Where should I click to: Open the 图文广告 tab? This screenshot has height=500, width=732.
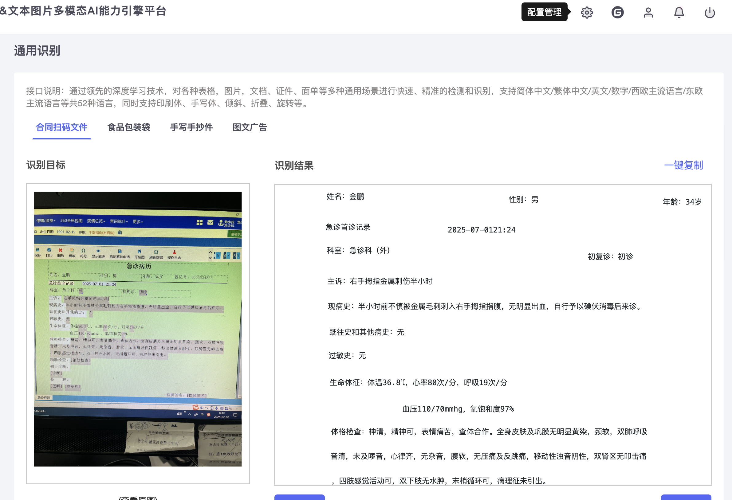pyautogui.click(x=250, y=127)
